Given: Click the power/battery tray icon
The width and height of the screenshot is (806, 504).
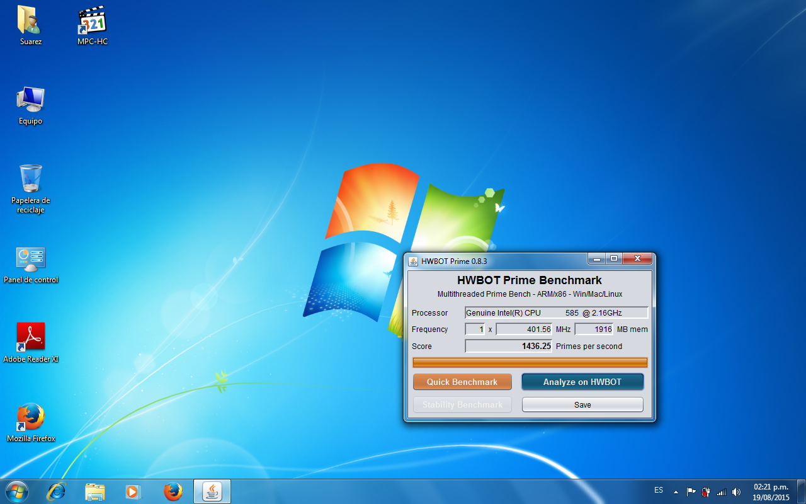Looking at the screenshot, I should [x=706, y=492].
